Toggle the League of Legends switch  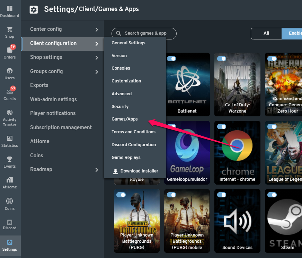[x=272, y=126]
